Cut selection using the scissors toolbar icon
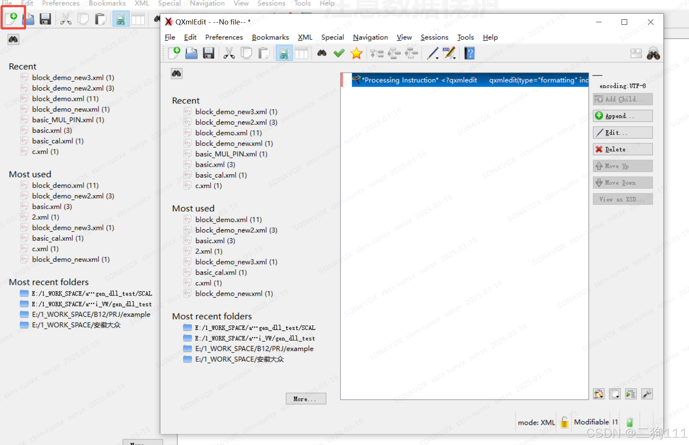689x445 pixels. (230, 53)
